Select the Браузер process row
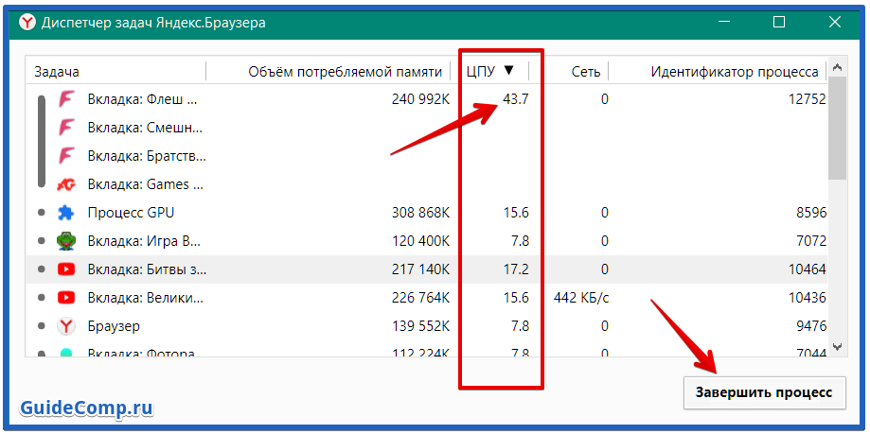The width and height of the screenshot is (870, 434). click(x=427, y=326)
